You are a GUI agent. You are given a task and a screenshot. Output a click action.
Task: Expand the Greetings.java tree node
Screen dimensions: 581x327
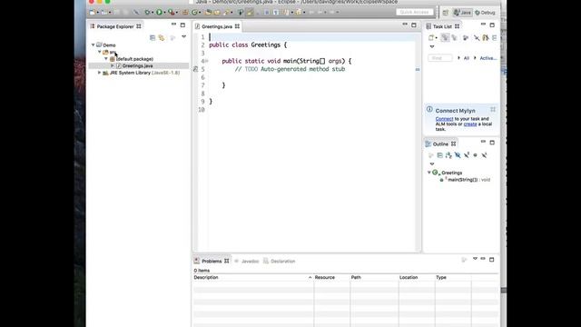tap(113, 65)
